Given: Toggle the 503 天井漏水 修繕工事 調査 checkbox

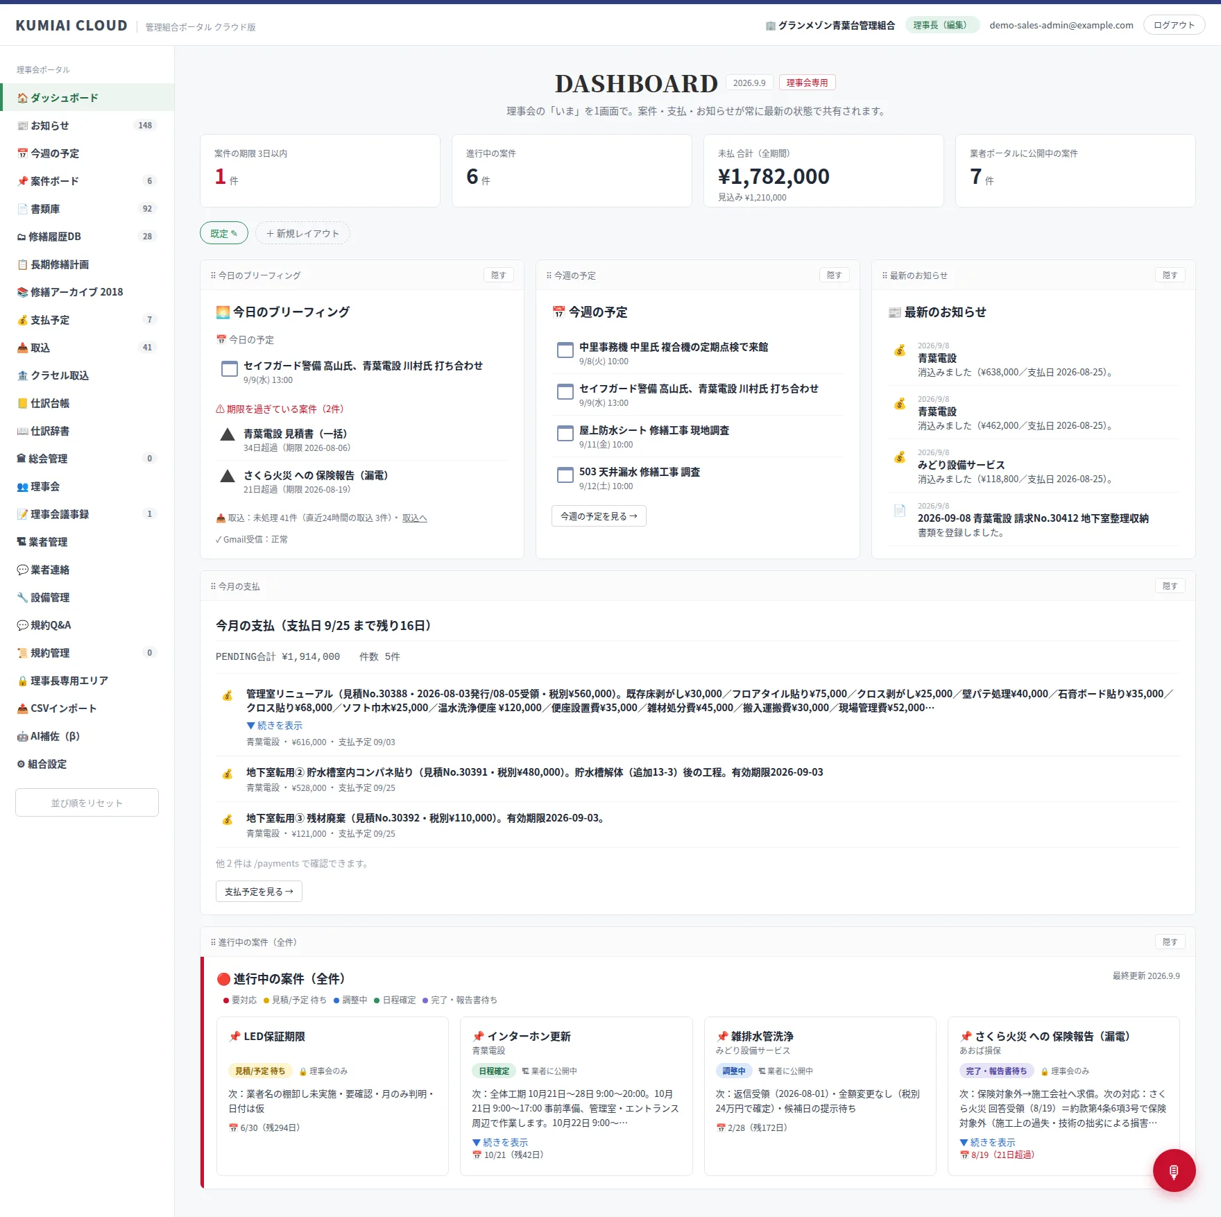Looking at the screenshot, I should click(565, 475).
